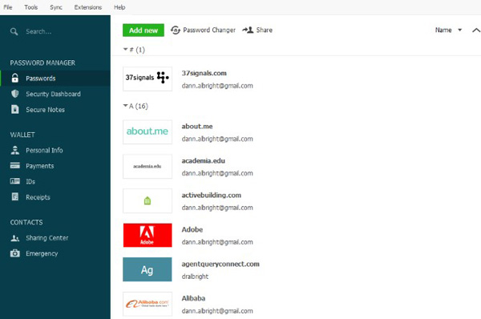This screenshot has width=481, height=319.
Task: Open the IDs card icon
Action: pyautogui.click(x=14, y=181)
